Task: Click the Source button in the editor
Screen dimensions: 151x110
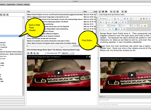Action: [103, 19]
